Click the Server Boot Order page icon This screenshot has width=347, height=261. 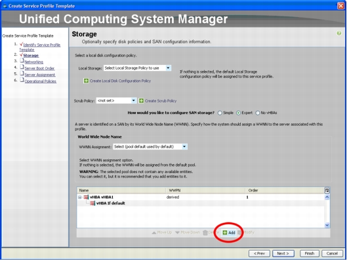pyautogui.click(x=22, y=67)
